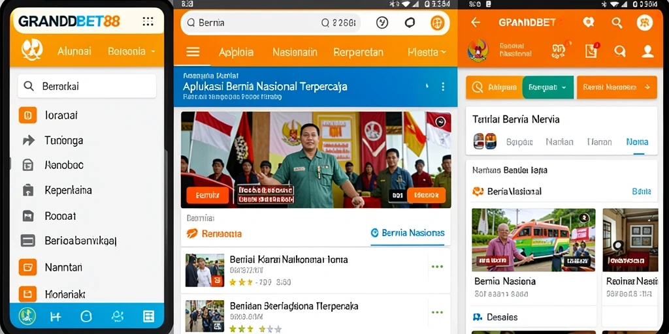This screenshot has height=334, width=669.
Task: Click the user silhouette icon
Action: (x=647, y=51)
